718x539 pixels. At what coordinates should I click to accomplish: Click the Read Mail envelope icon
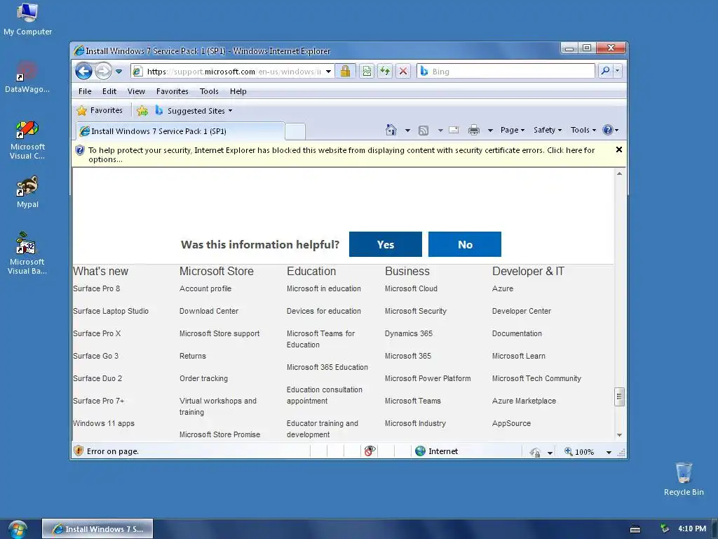(x=454, y=130)
